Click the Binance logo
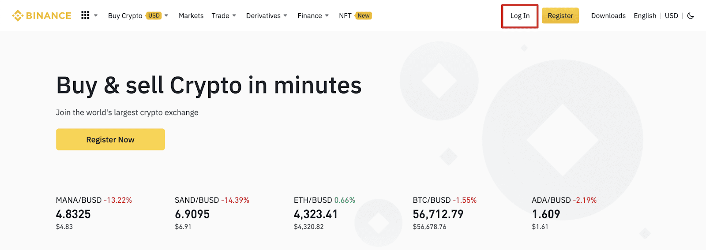 pos(41,16)
